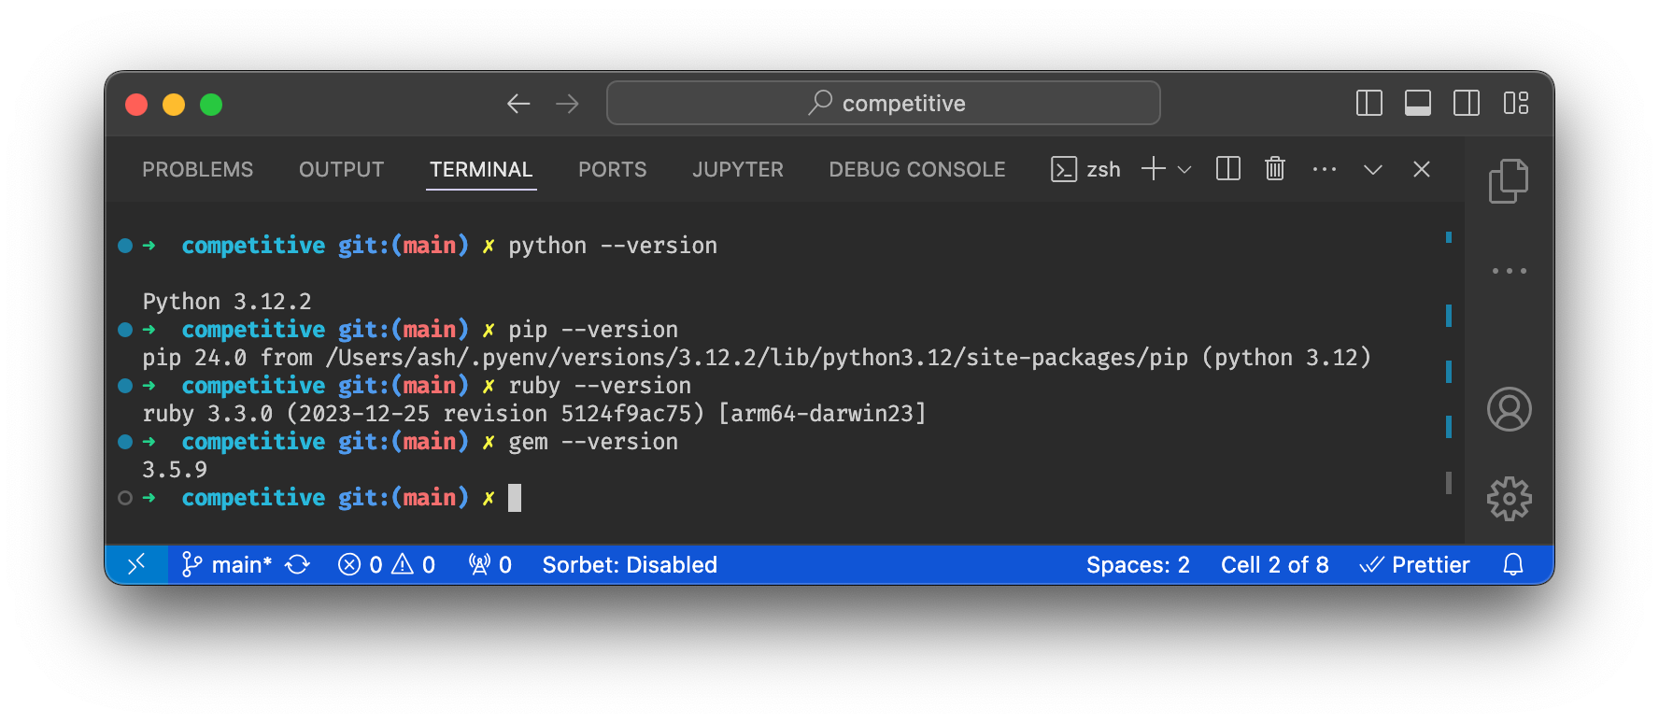
Task: Open the forwarded ports indicator showing 0
Action: click(x=490, y=564)
